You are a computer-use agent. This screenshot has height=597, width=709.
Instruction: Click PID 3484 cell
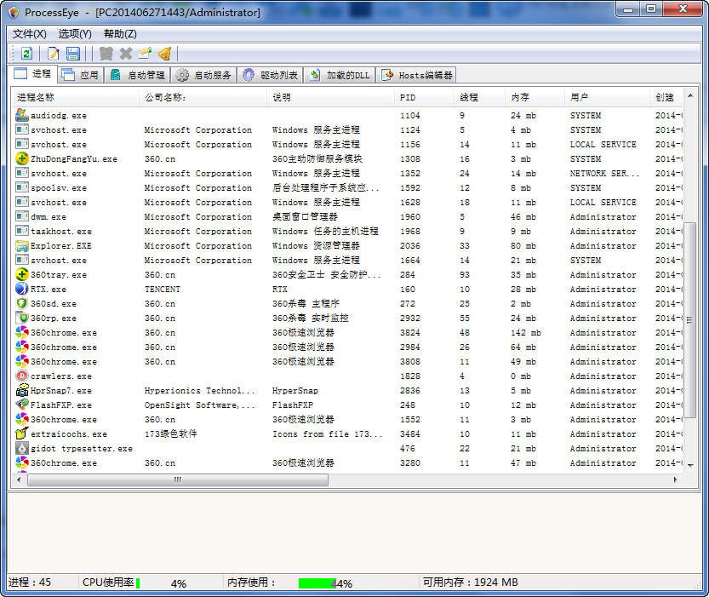tap(410, 433)
